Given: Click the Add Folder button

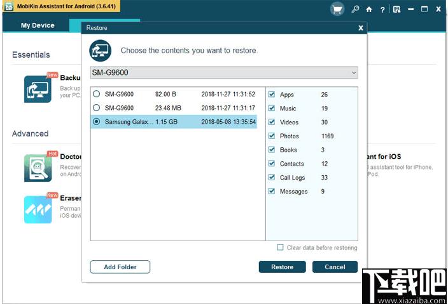Looking at the screenshot, I should [x=120, y=267].
